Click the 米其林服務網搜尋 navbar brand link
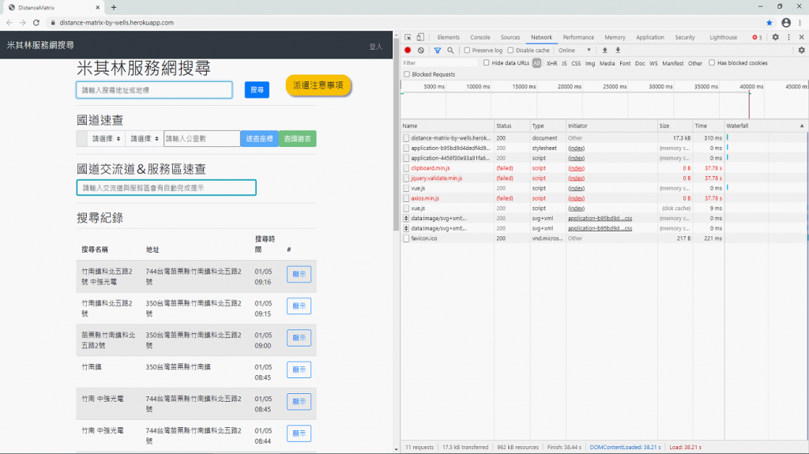This screenshot has height=454, width=809. click(x=40, y=45)
